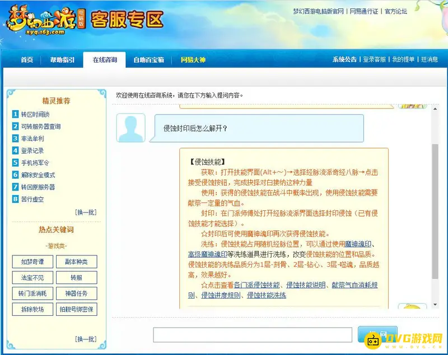Click the number 8 icon next to 苦行虚空
This screenshot has width=448, height=355.
(x=15, y=199)
